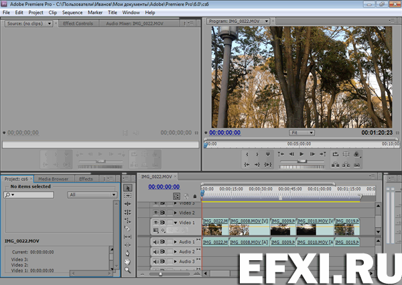Toggle track lock box on Video 2

[170, 213]
